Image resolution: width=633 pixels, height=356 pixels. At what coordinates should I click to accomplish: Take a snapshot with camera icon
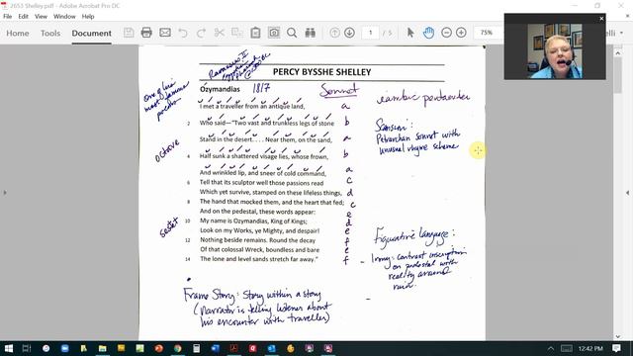[x=274, y=33]
